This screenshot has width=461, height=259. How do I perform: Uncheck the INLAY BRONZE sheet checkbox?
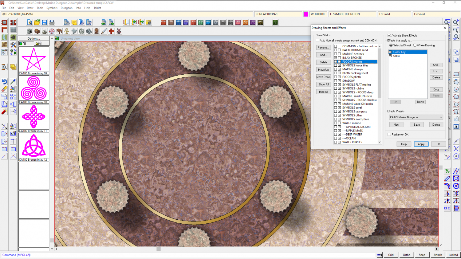pyautogui.click(x=336, y=57)
